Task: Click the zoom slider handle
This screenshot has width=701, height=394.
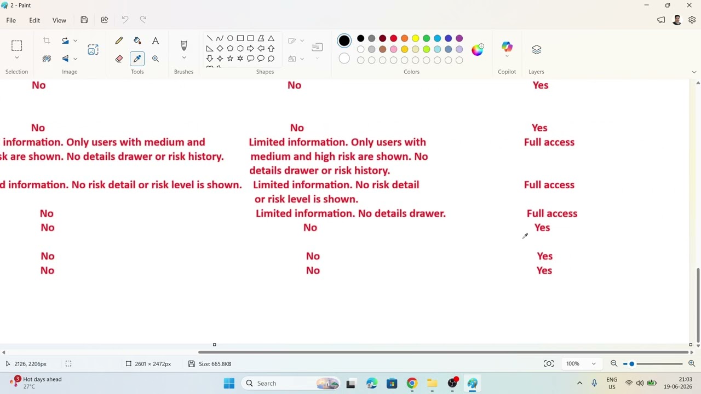Action: point(631,364)
